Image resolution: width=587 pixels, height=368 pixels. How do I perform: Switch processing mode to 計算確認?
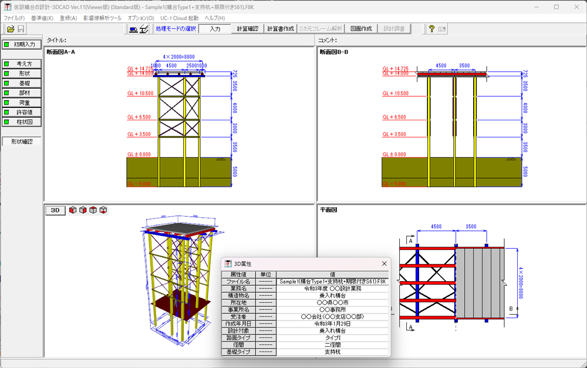(247, 29)
